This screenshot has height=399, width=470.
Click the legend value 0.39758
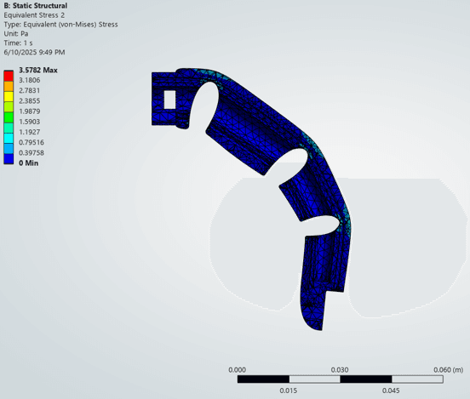click(32, 153)
